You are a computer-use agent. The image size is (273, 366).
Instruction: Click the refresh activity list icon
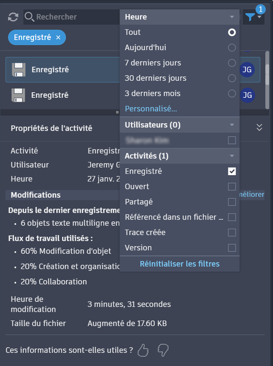[13, 17]
